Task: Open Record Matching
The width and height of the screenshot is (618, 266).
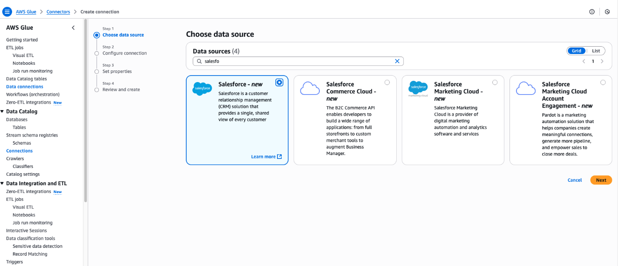Action: tap(30, 254)
